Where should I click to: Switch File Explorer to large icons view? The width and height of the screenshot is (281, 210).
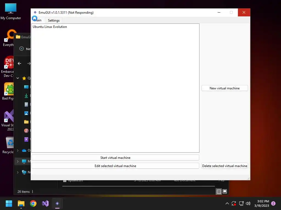(x=225, y=192)
